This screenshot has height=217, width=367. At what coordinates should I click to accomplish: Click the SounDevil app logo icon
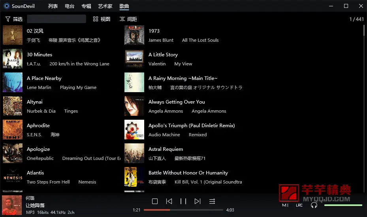pos(7,6)
